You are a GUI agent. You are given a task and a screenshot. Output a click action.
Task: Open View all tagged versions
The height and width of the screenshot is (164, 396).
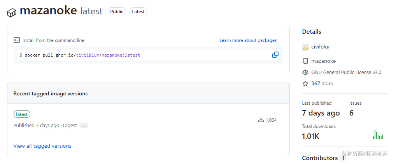(42, 146)
